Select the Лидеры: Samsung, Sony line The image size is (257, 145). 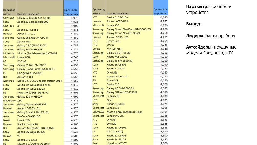pos(211,36)
